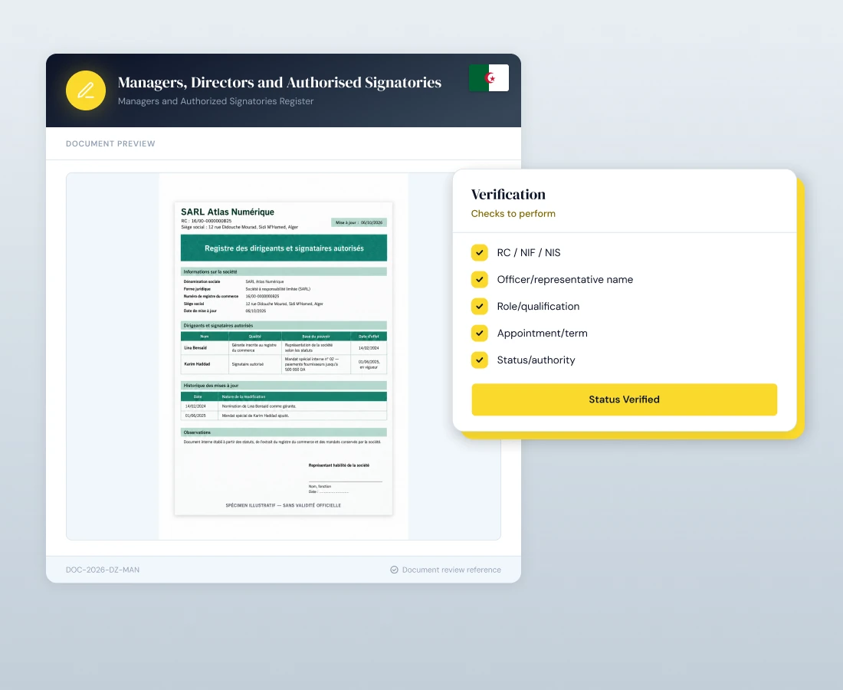Select the Status/authority label
The height and width of the screenshot is (690, 843).
coord(536,360)
